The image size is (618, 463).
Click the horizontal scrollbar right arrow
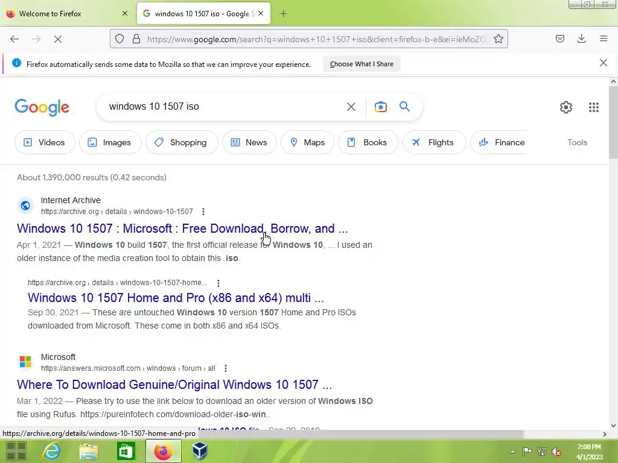pyautogui.click(x=604, y=434)
